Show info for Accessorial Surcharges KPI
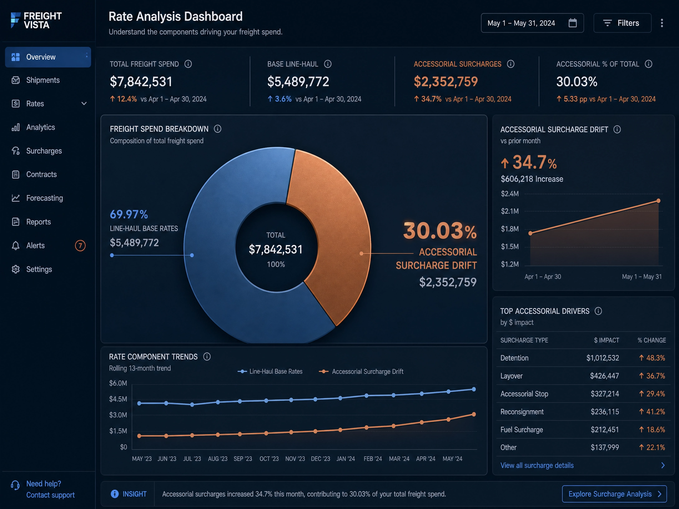Screen dimensions: 679x509 coord(510,64)
